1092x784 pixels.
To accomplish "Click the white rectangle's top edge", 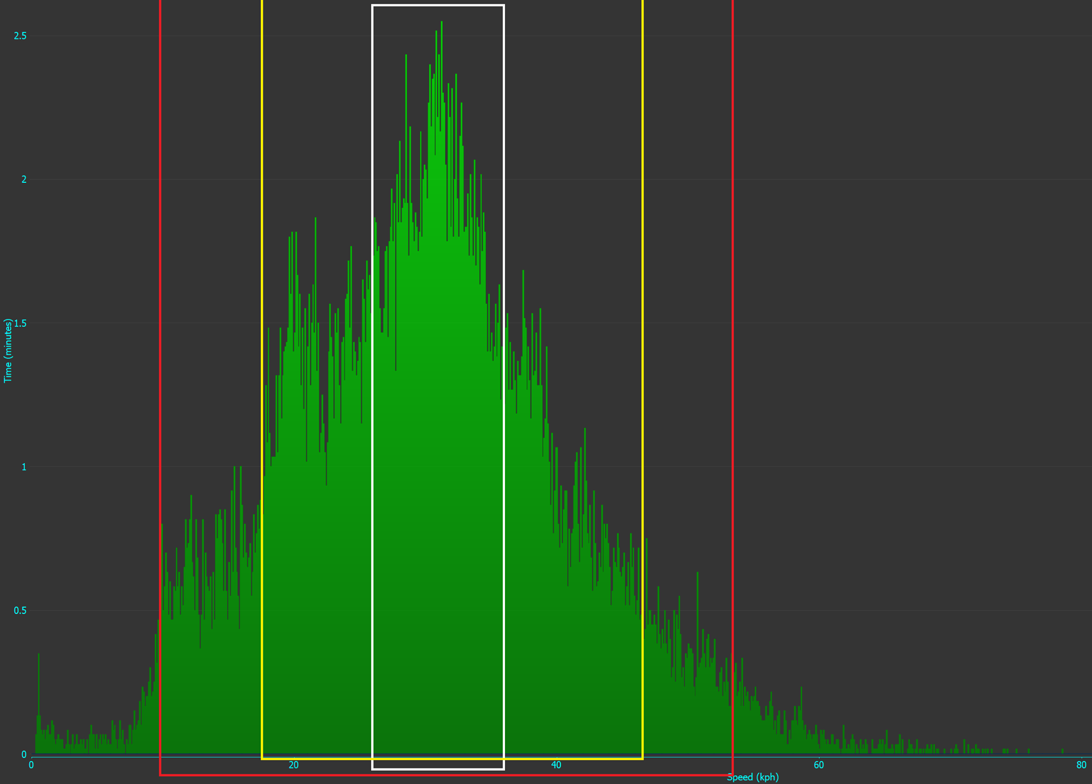I will 437,5.
